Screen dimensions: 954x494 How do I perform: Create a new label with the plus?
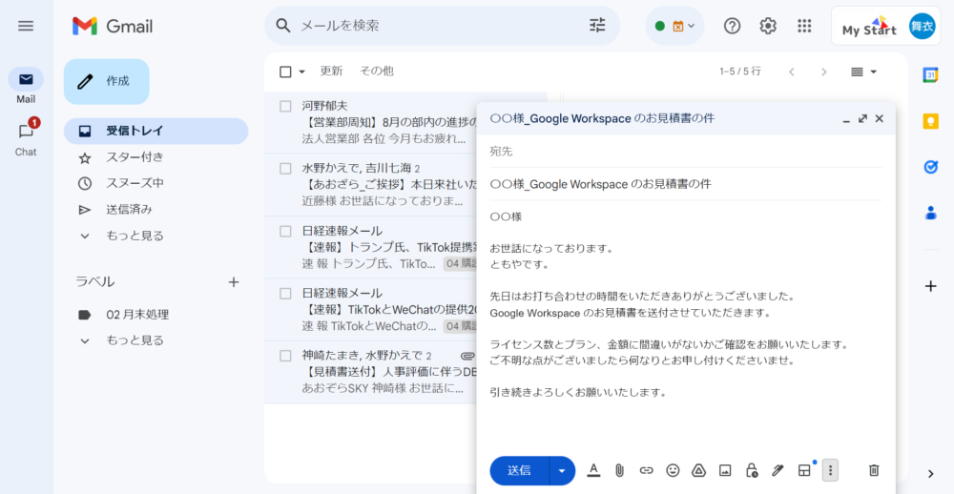point(234,281)
